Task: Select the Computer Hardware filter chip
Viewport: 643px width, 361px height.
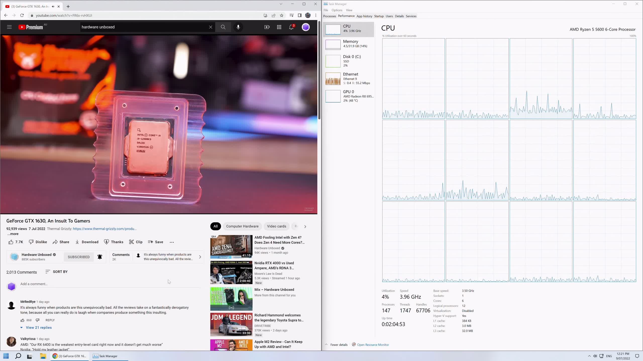Action: click(242, 226)
